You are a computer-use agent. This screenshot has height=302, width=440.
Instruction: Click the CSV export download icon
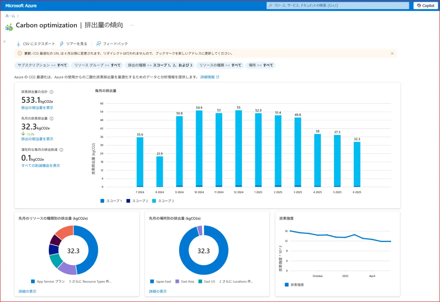point(18,44)
